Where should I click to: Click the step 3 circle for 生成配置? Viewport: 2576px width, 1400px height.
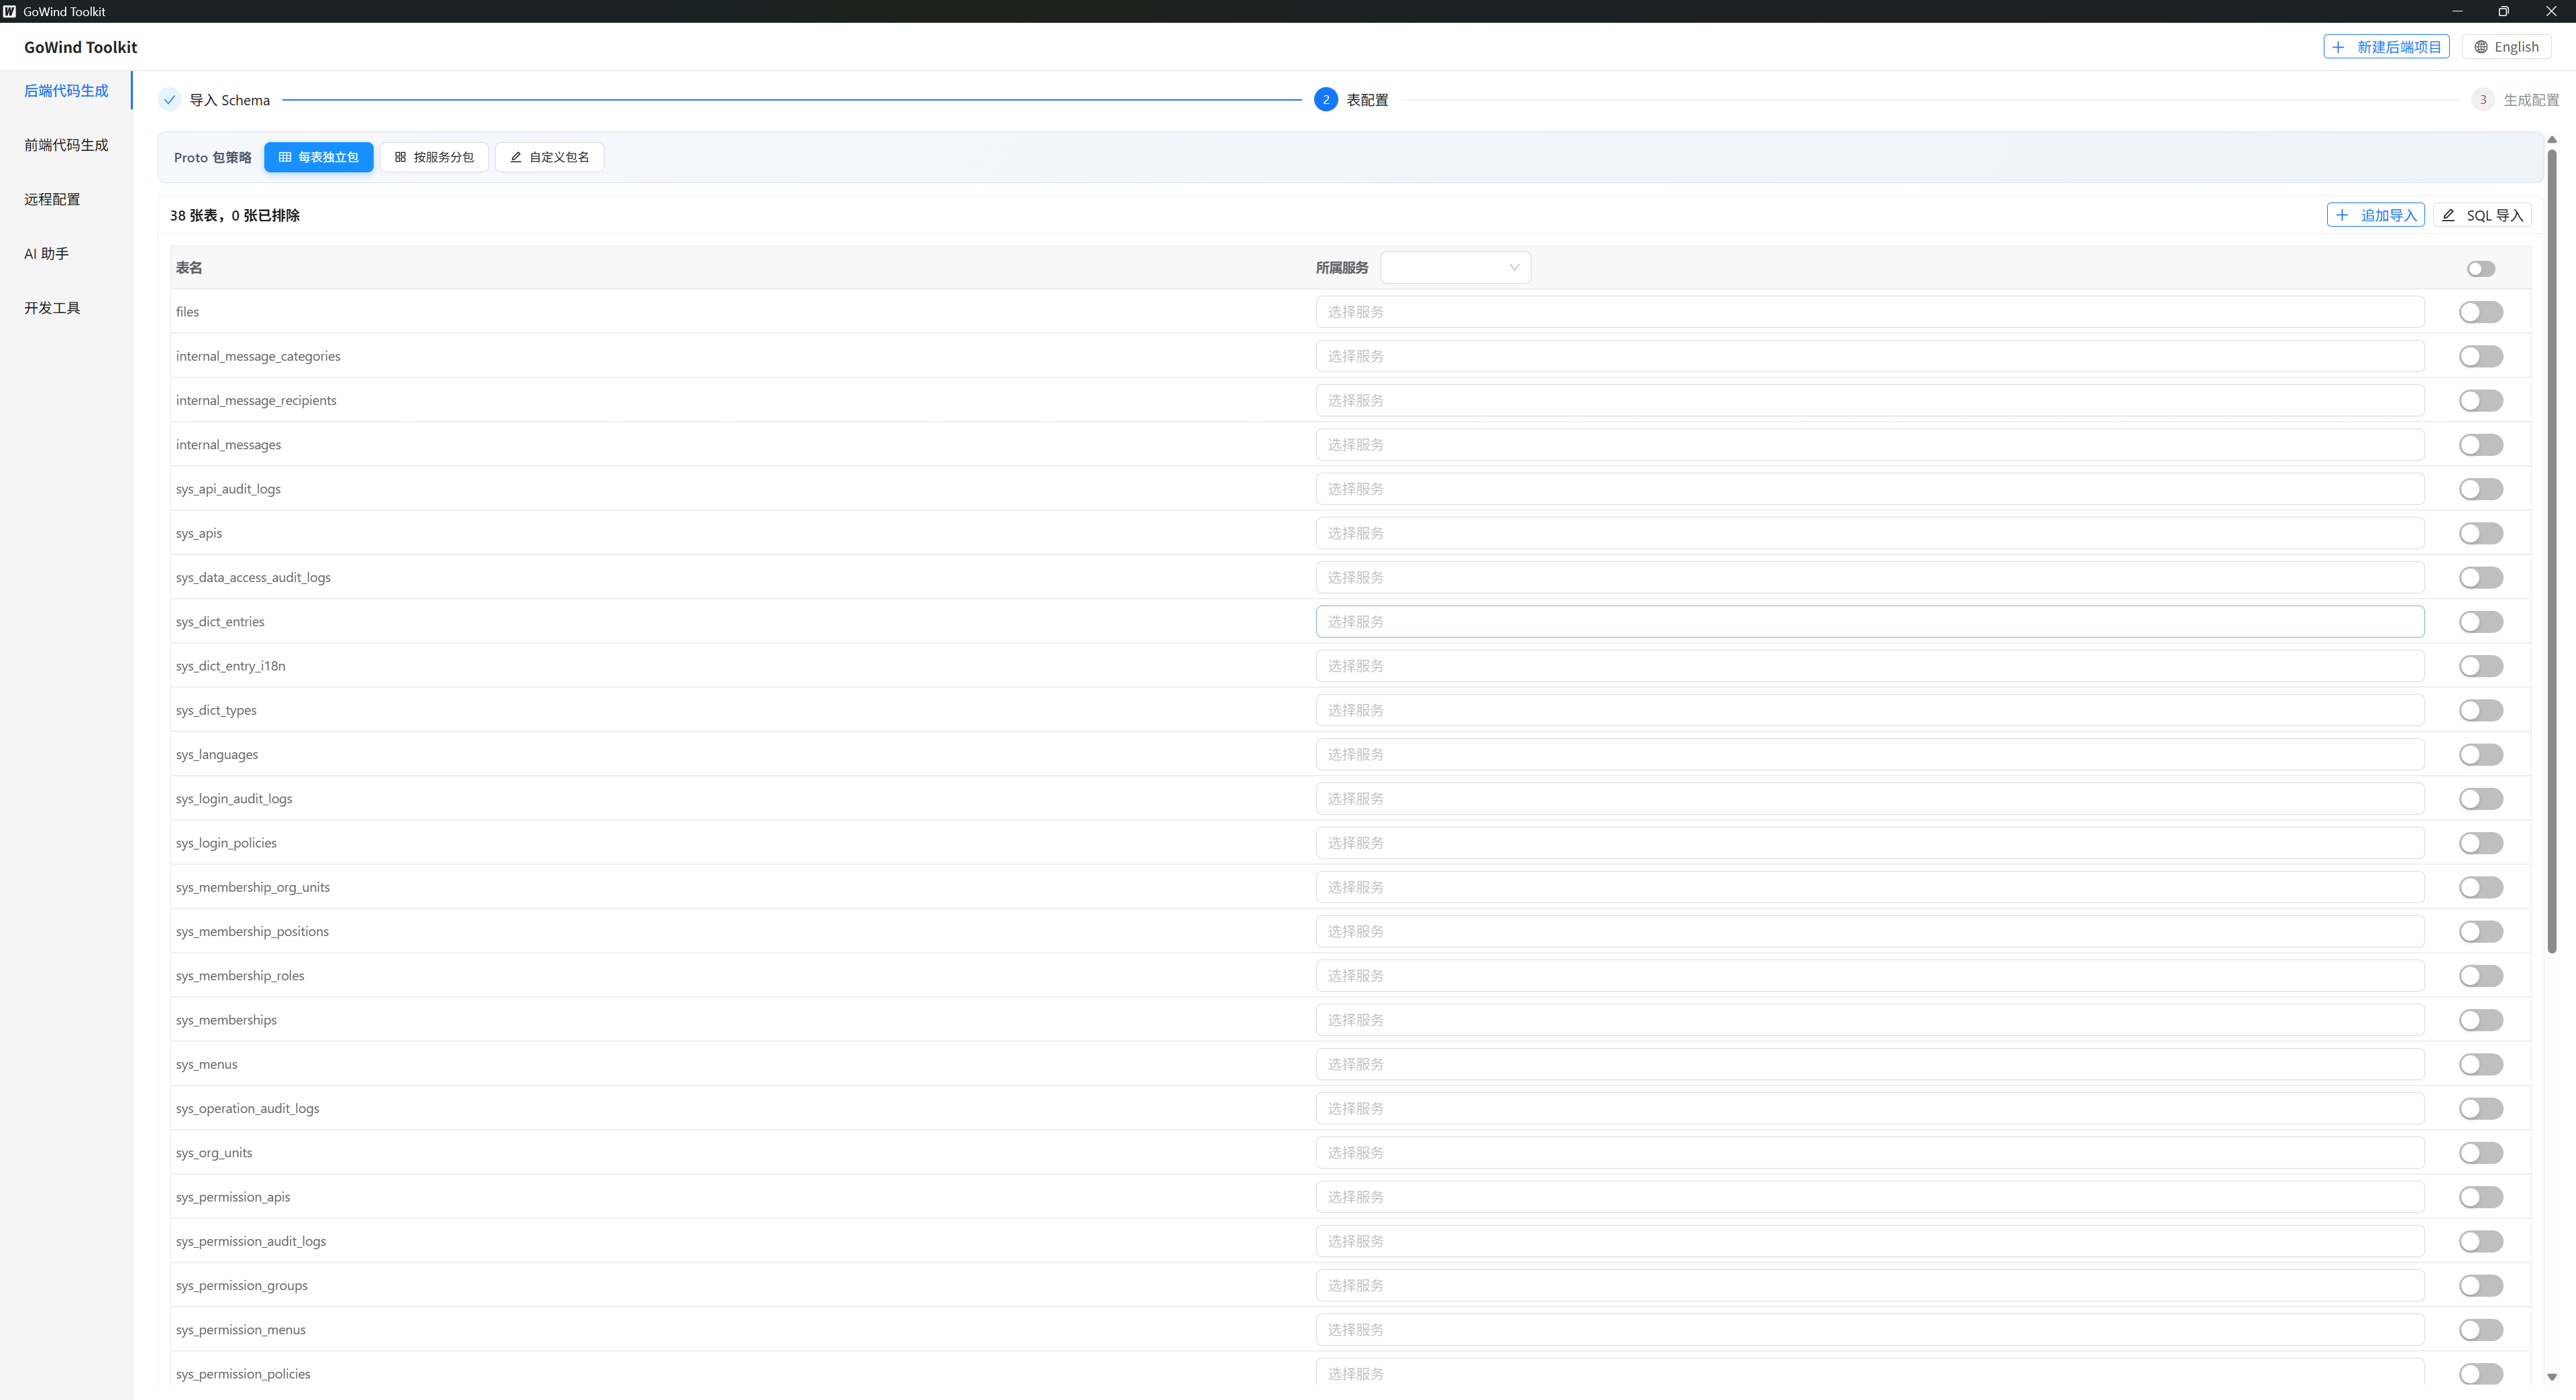2483,100
